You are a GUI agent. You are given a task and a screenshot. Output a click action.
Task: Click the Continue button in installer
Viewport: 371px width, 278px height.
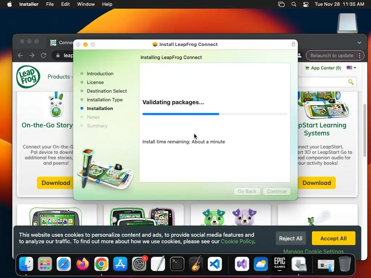276,191
